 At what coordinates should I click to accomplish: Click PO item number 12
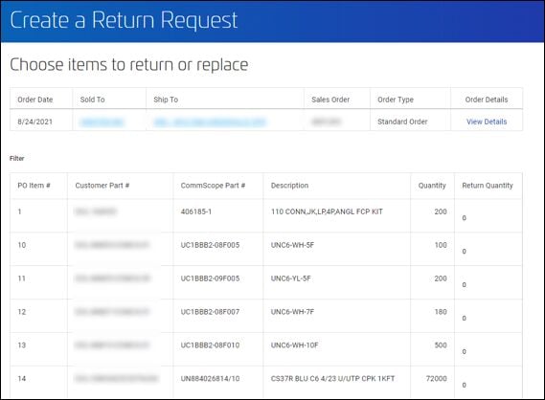tap(21, 312)
